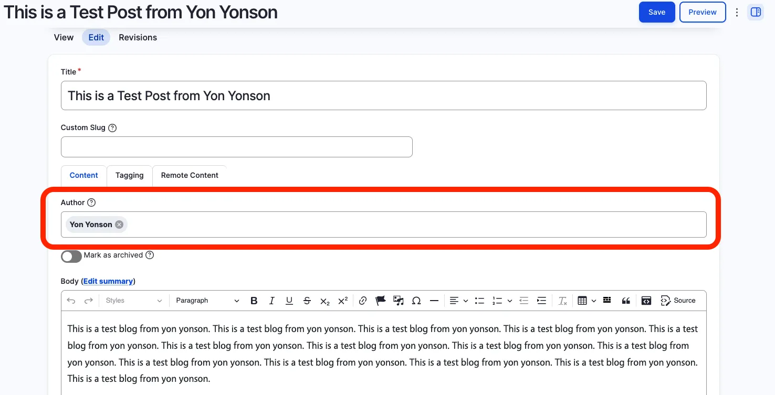The height and width of the screenshot is (395, 775).
Task: Open the Paragraph heading dropdown
Action: pos(207,301)
